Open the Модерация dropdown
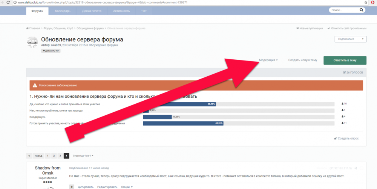The height and width of the screenshot is (189, 377). click(x=268, y=60)
